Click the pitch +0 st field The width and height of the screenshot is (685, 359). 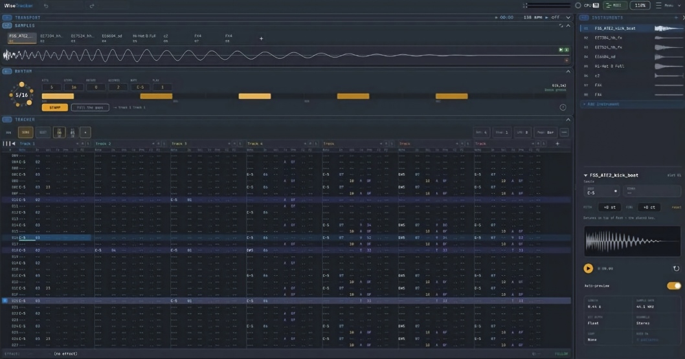click(609, 207)
